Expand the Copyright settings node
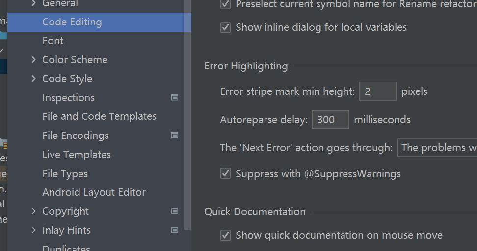This screenshot has width=477, height=251. [x=33, y=211]
